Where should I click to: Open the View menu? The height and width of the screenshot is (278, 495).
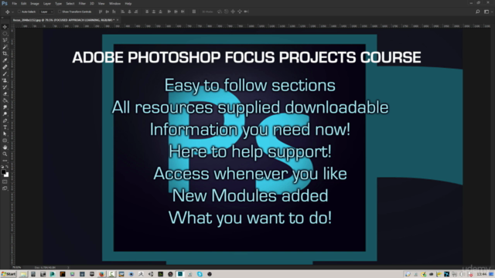click(x=101, y=3)
